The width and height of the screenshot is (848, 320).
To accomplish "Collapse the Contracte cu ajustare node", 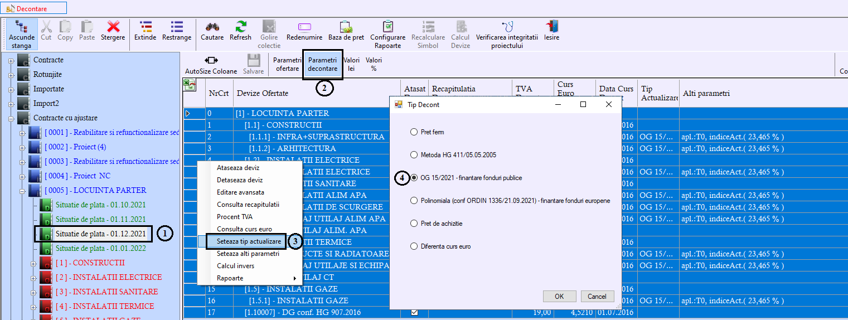I will 11,118.
